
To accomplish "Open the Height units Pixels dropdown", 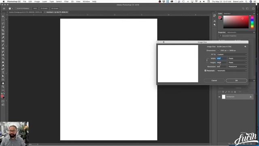I will 238,62.
